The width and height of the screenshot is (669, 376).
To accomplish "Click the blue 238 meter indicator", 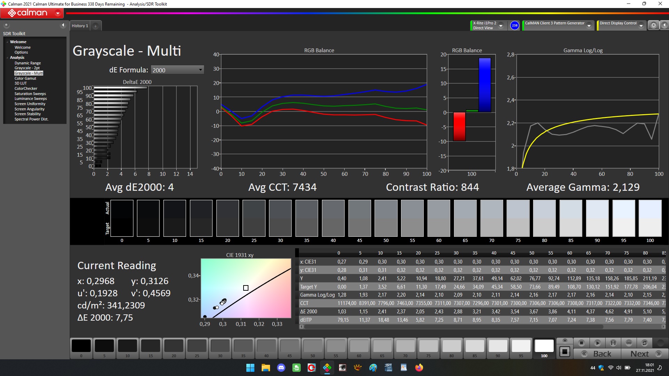I will [514, 25].
